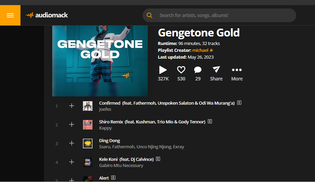The height and width of the screenshot is (182, 315).
Task: Click the search magnifier icon
Action: [x=149, y=15]
